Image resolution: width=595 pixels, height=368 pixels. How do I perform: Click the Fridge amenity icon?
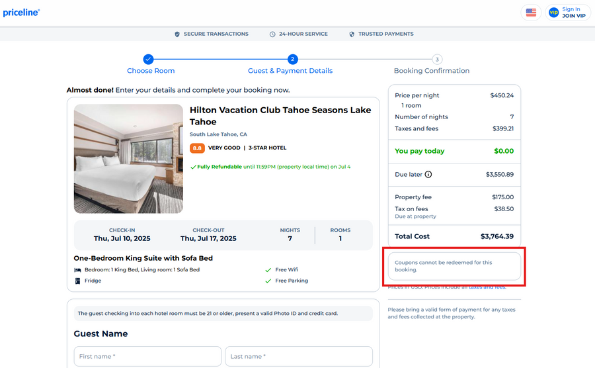pyautogui.click(x=78, y=281)
